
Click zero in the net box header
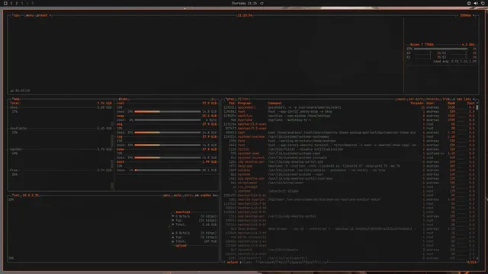click(x=188, y=196)
